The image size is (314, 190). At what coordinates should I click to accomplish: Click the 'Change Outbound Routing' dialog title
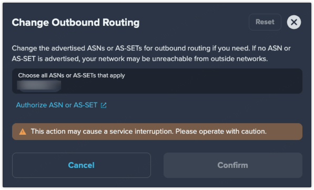click(76, 23)
